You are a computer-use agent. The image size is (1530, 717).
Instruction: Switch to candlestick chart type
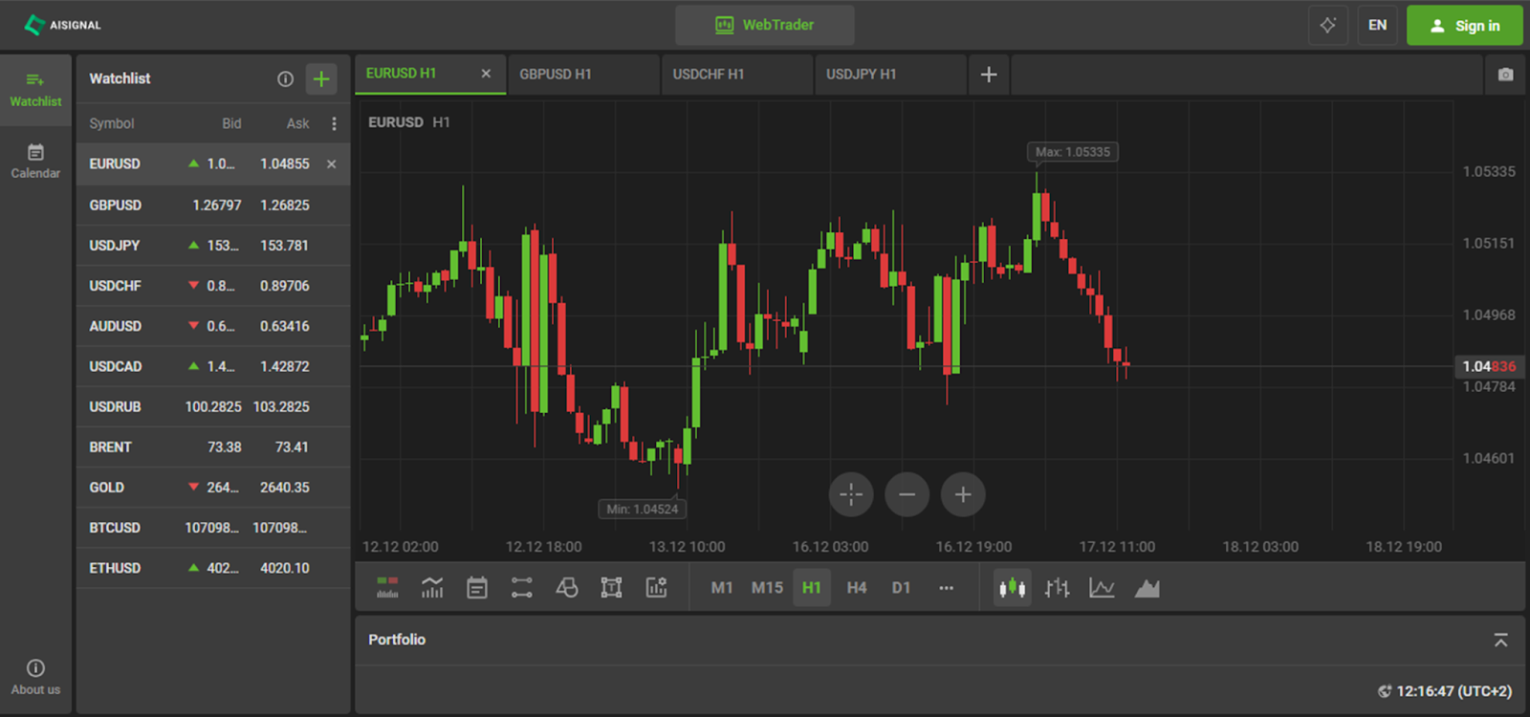(x=1012, y=588)
